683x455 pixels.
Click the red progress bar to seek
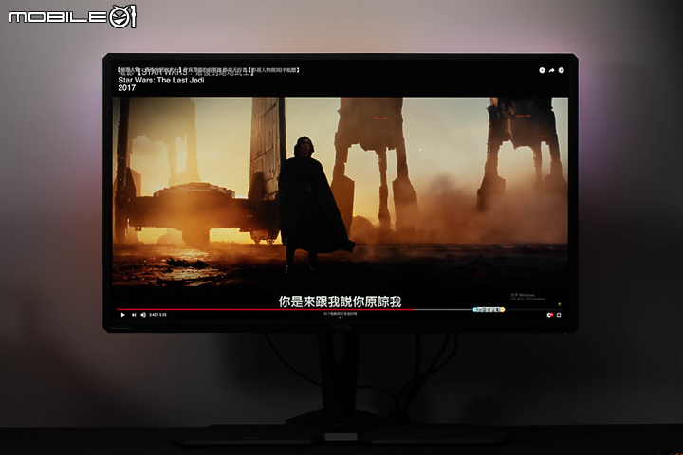tap(265, 309)
